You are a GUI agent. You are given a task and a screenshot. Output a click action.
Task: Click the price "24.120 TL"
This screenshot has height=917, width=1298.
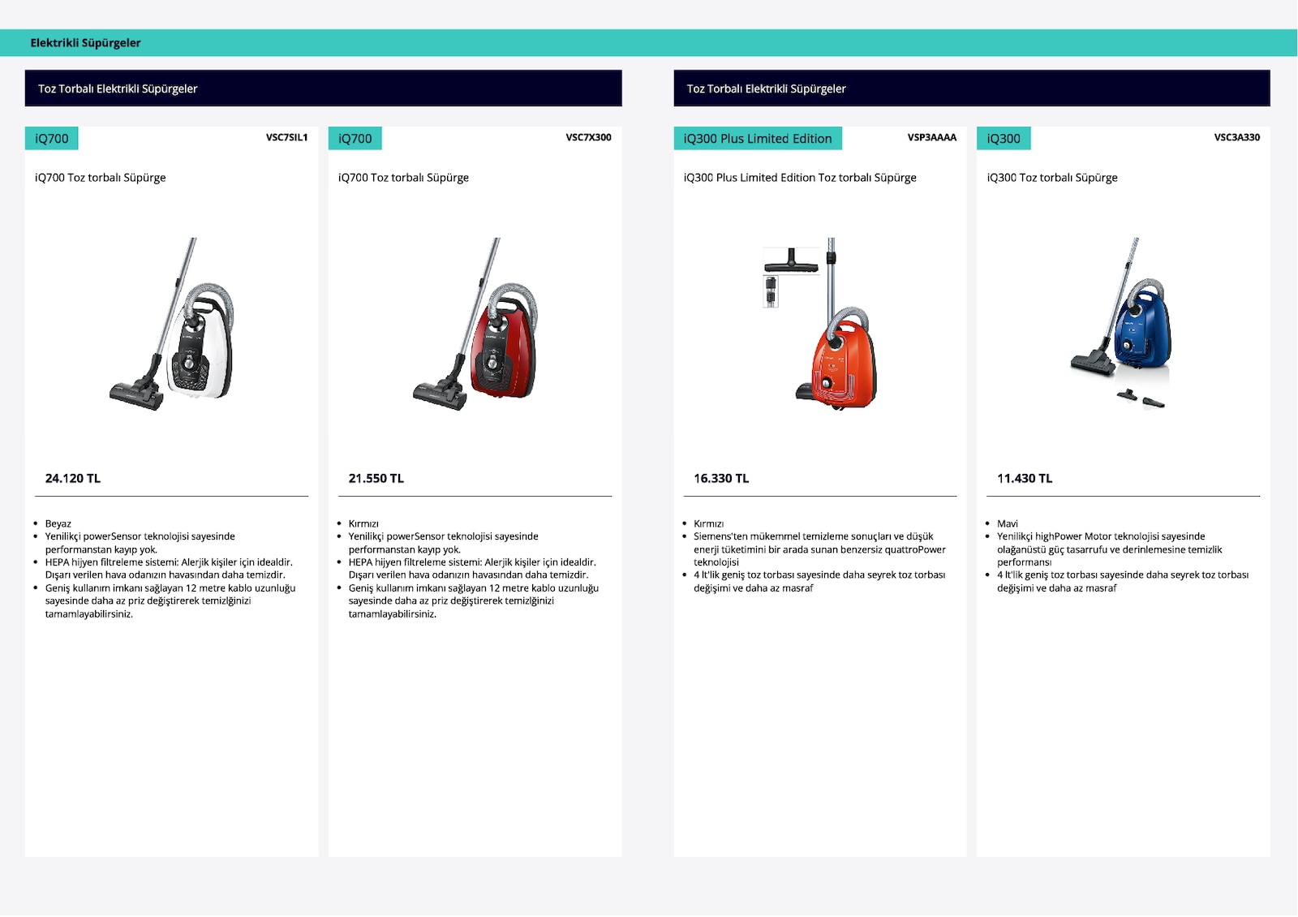pyautogui.click(x=73, y=479)
